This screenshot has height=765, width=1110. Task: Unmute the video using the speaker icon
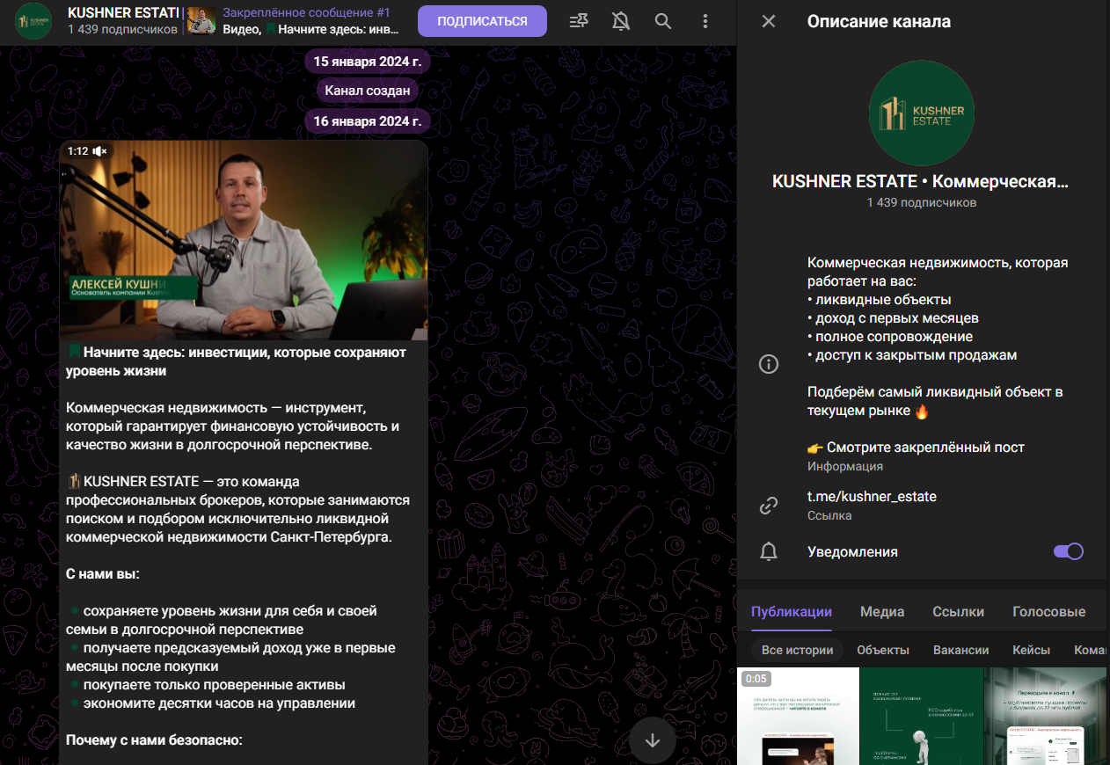[99, 151]
